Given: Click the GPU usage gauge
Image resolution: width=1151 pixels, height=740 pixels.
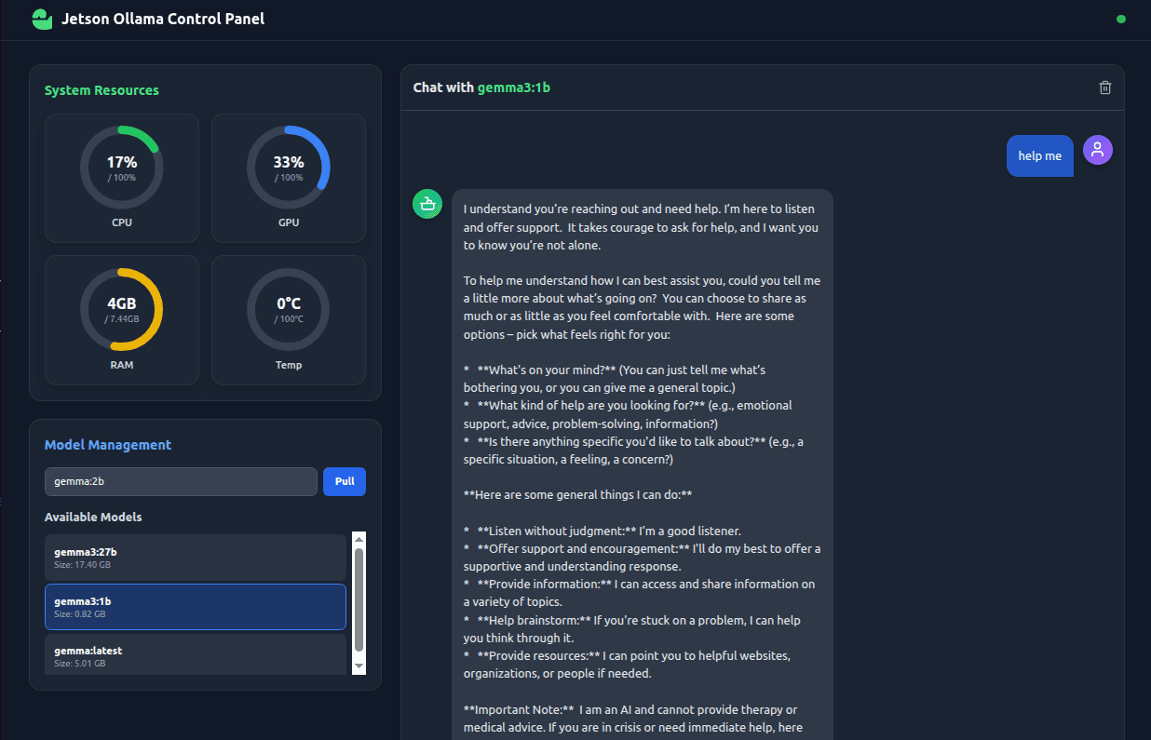Looking at the screenshot, I should click(289, 168).
